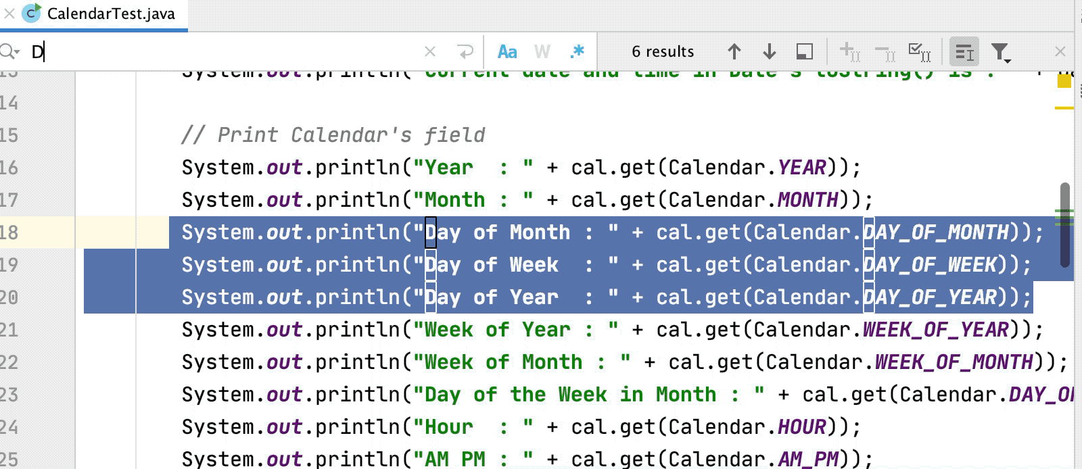
Task: Toggle Match Case option
Action: [507, 51]
